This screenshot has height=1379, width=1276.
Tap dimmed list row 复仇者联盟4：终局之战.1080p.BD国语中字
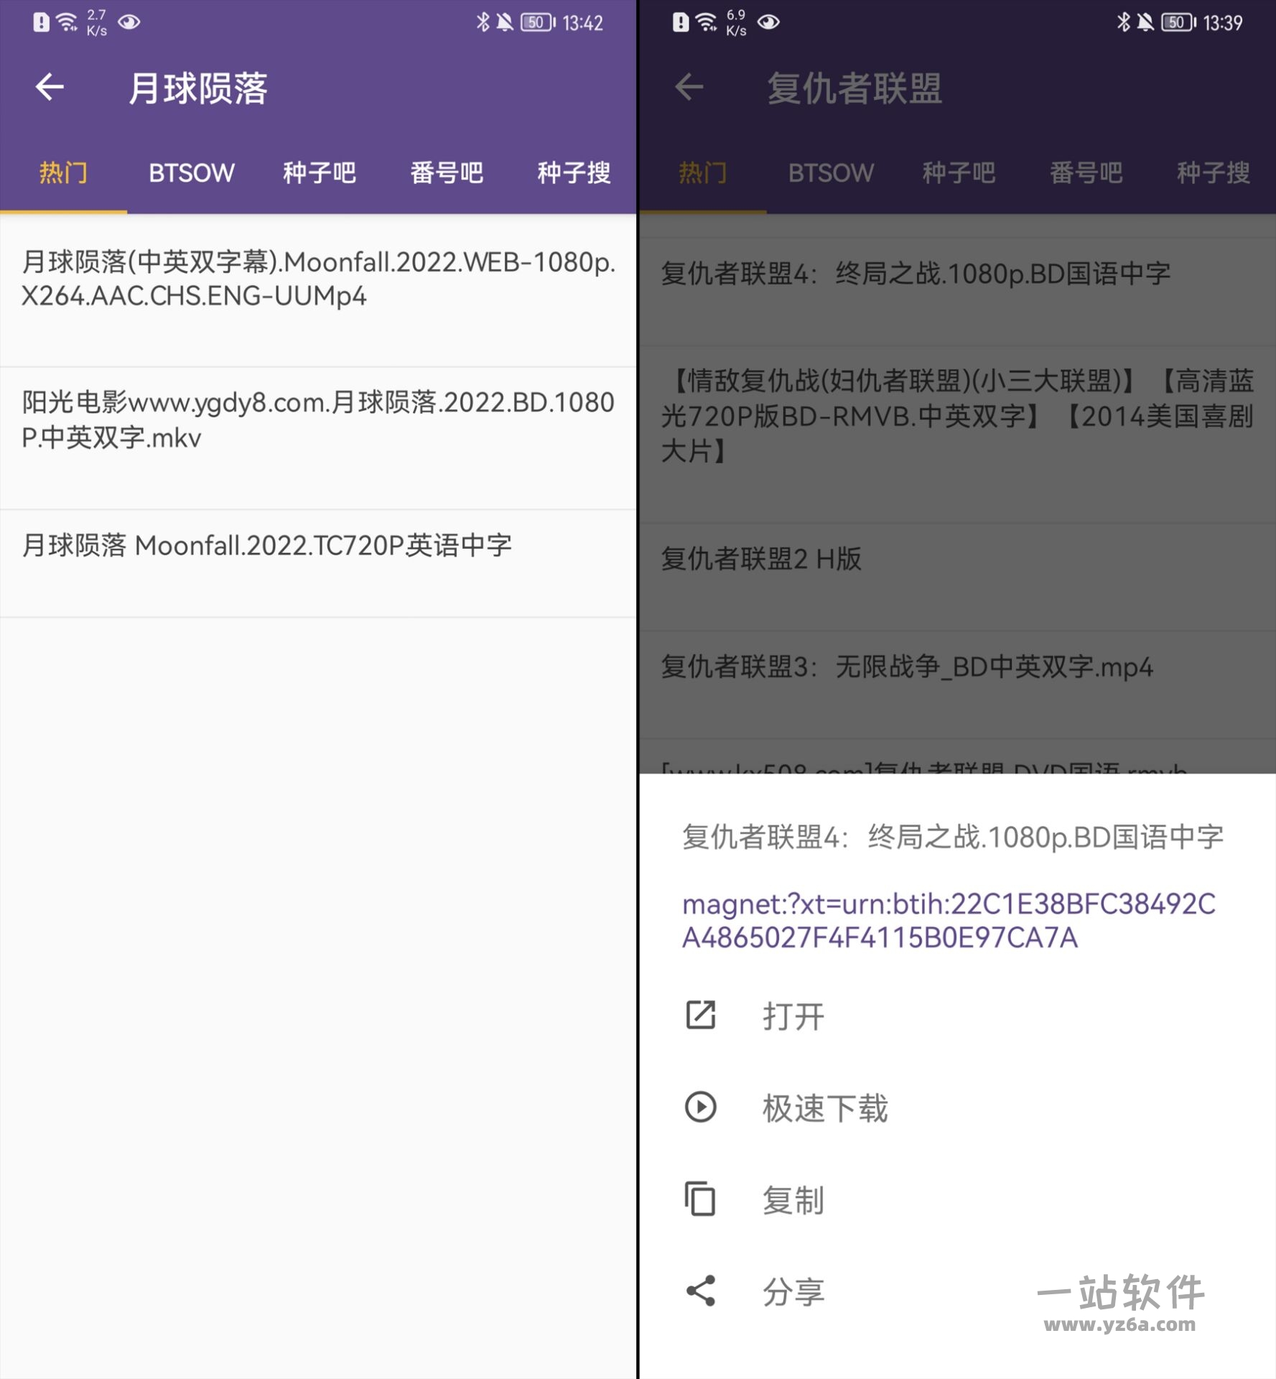click(x=957, y=292)
